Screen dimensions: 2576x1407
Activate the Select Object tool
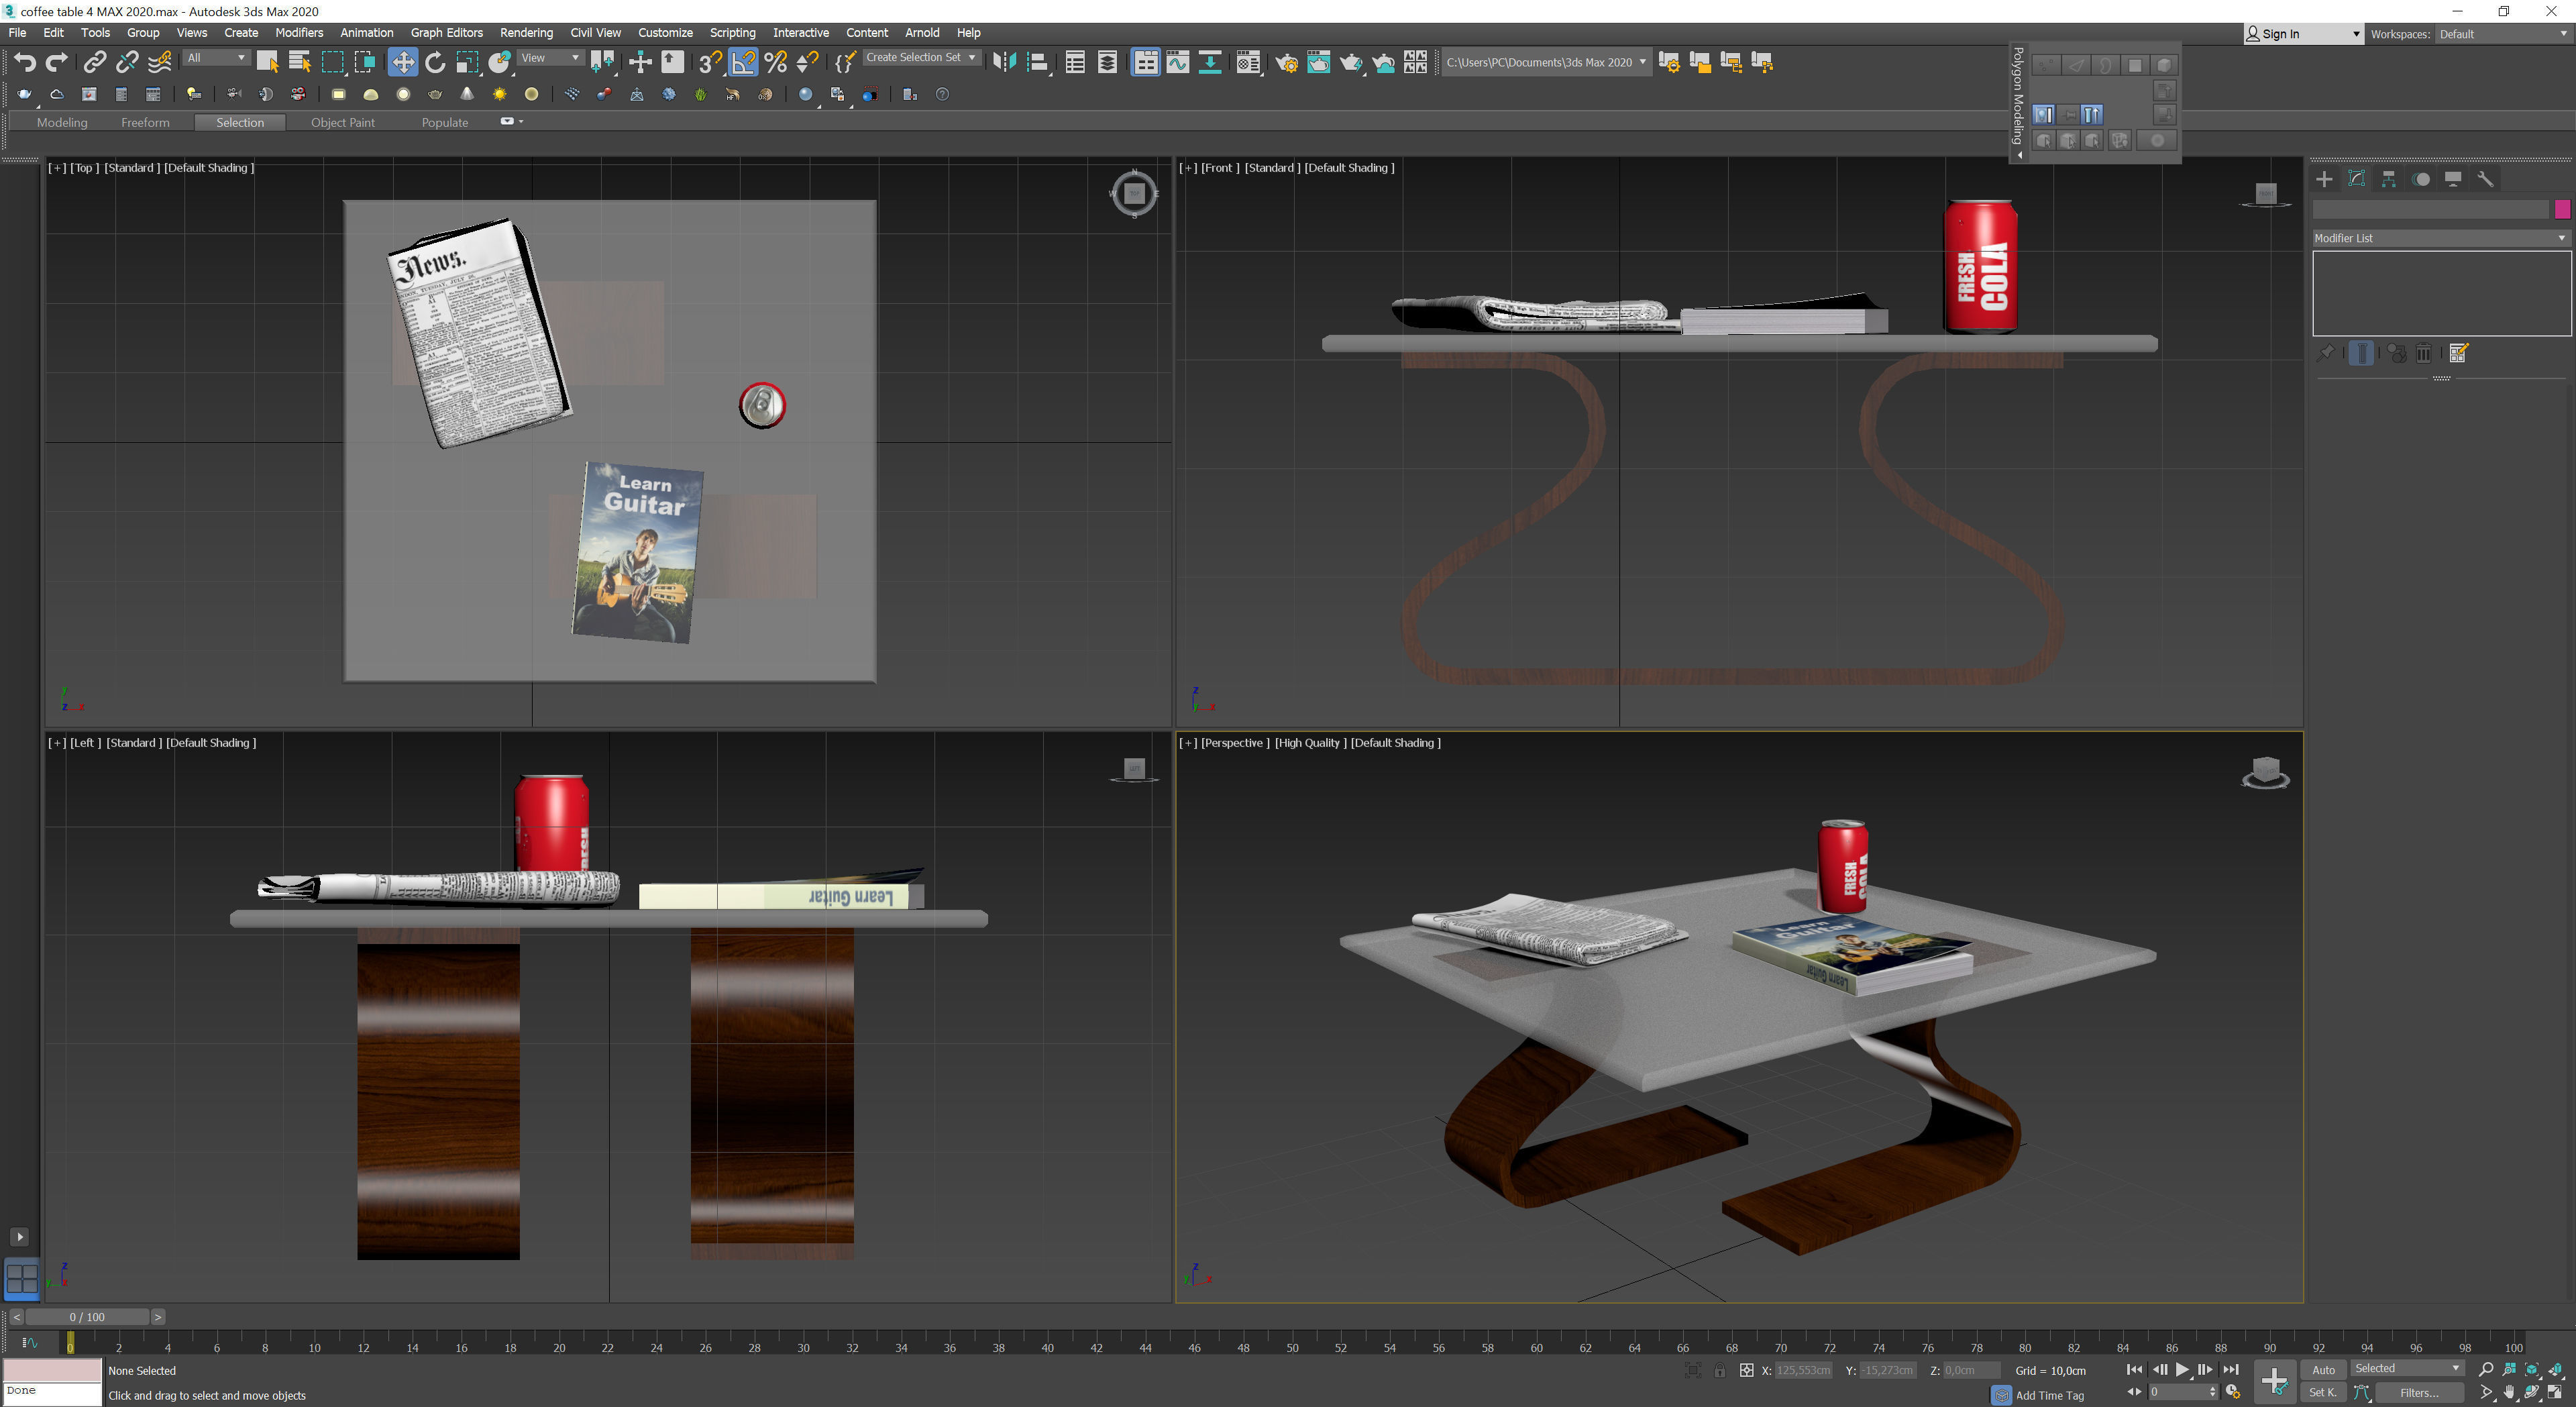(x=267, y=62)
